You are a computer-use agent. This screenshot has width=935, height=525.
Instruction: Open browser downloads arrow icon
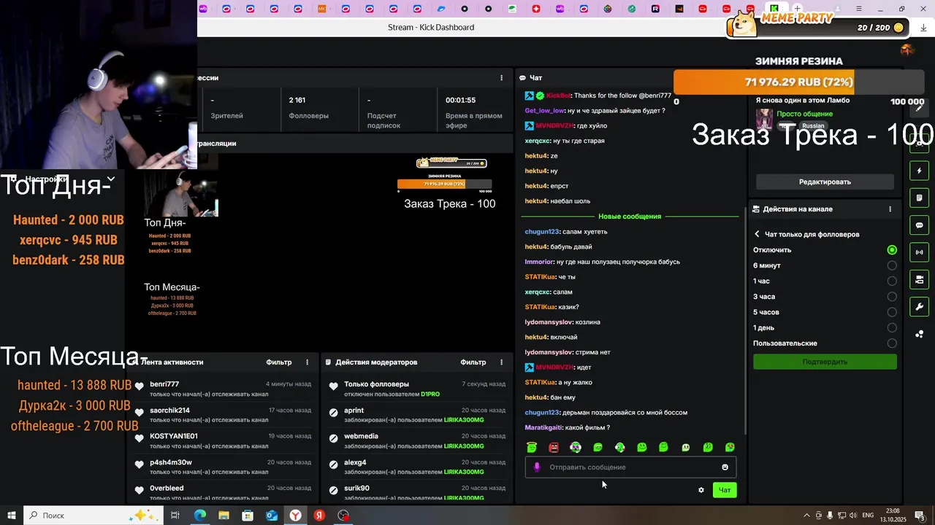pos(923,28)
